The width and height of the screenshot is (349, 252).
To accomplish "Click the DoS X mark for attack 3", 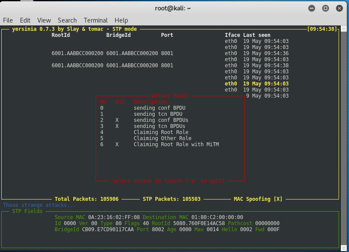I will [x=117, y=126].
